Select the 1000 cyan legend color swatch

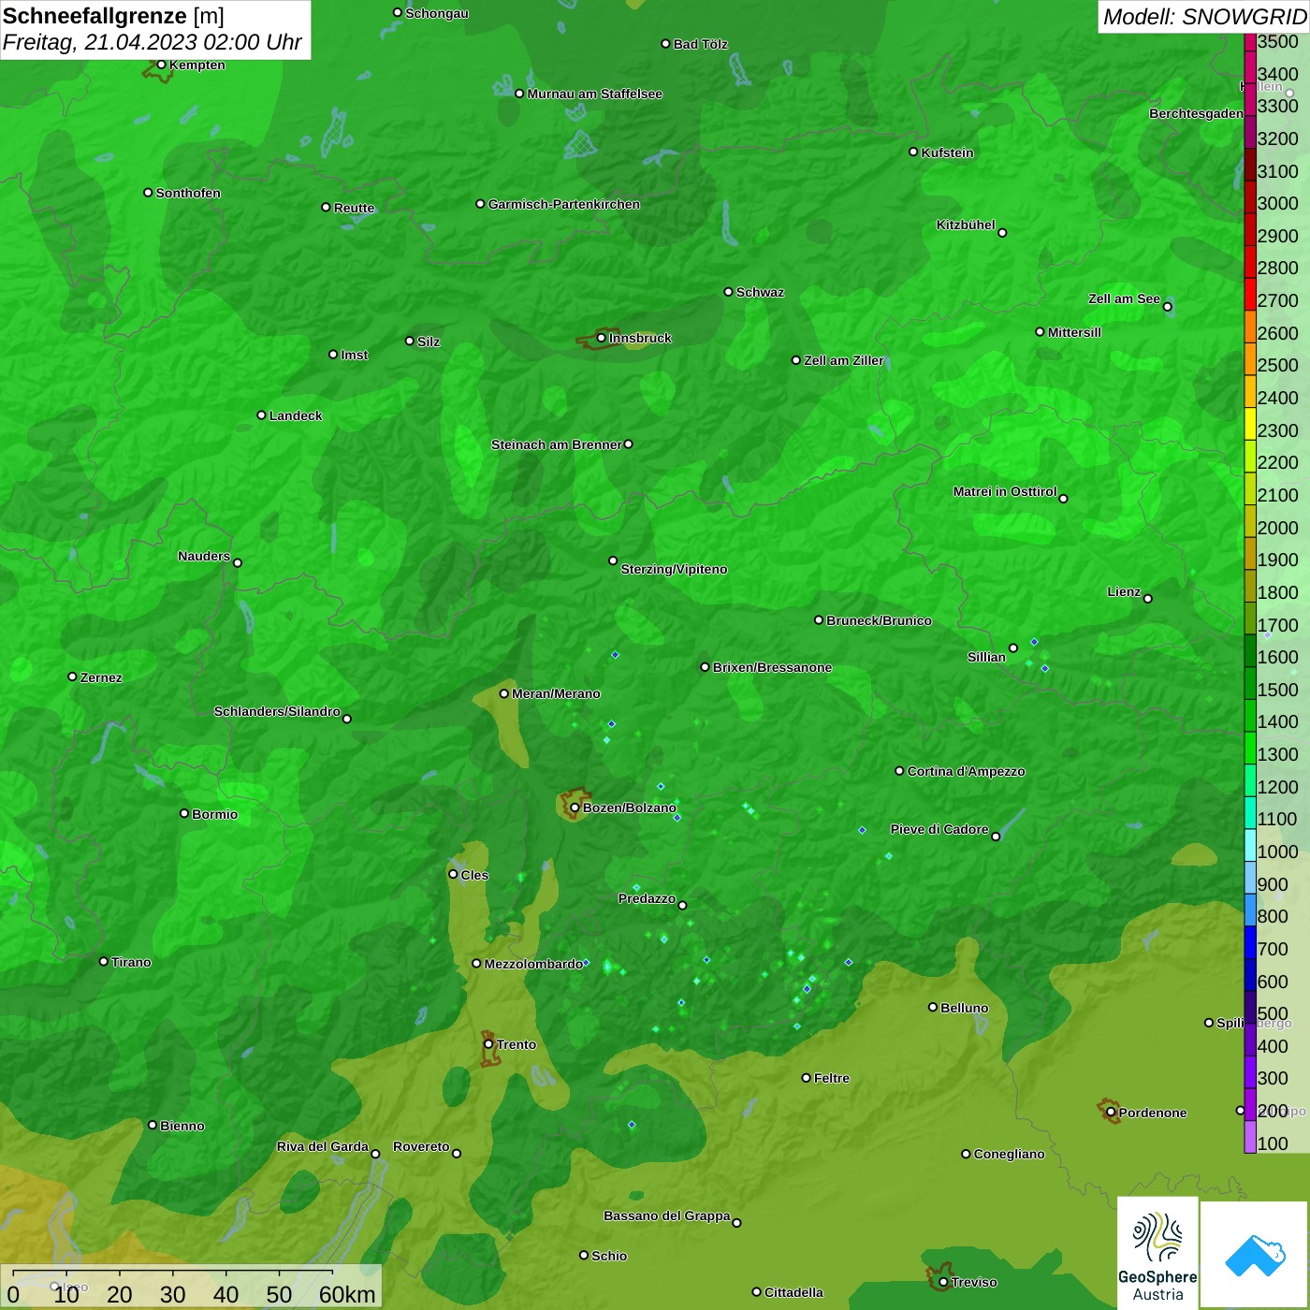pos(1250,846)
